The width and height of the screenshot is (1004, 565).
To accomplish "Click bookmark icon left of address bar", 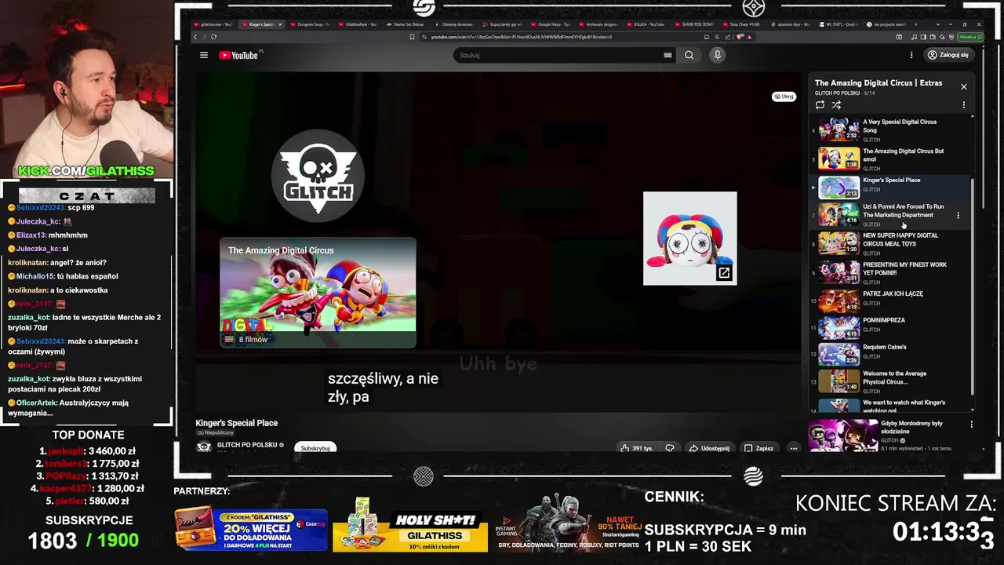I will pyautogui.click(x=413, y=37).
